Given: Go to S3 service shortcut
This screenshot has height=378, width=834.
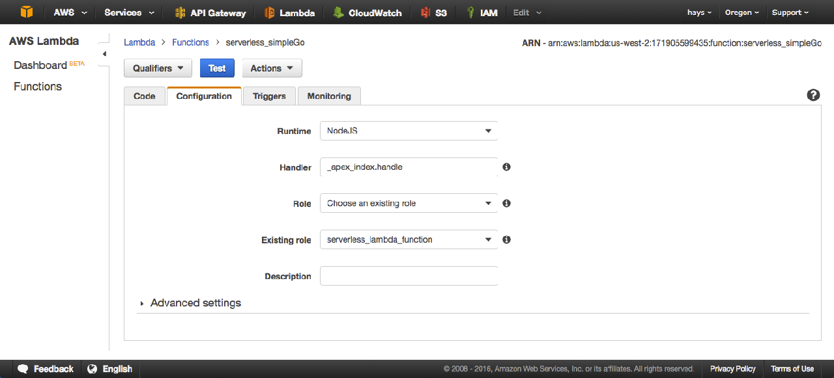Looking at the screenshot, I should 434,12.
